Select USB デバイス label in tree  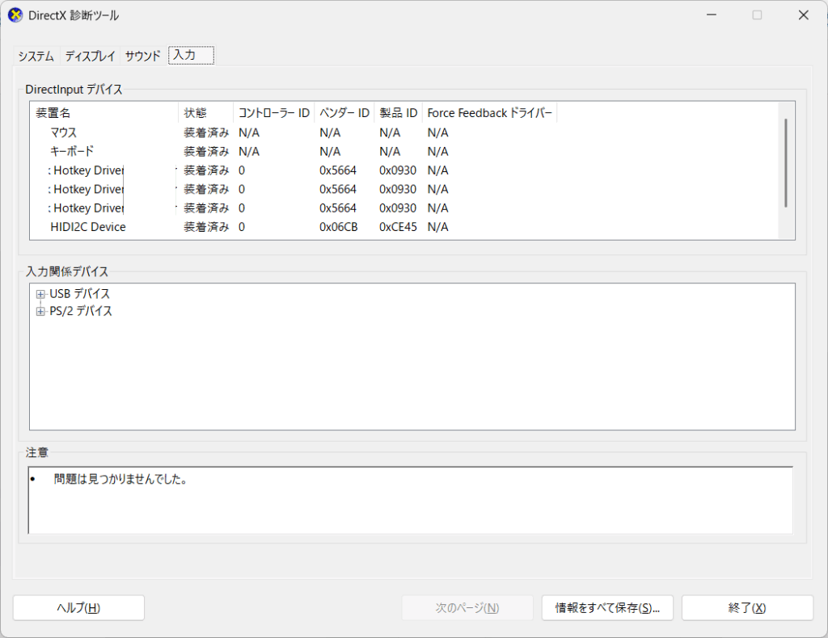pyautogui.click(x=80, y=294)
